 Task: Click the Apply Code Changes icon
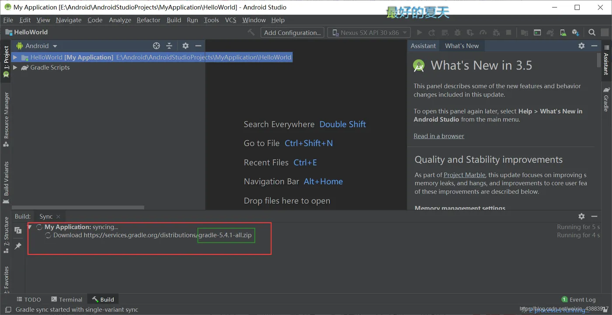445,32
